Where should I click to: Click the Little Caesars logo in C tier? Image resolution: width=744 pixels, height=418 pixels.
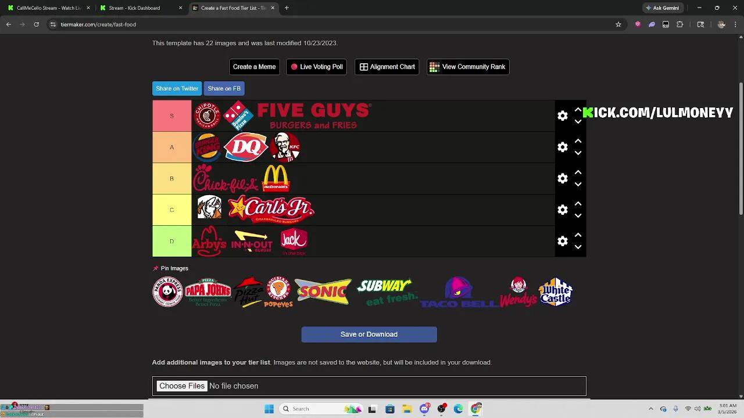209,207
